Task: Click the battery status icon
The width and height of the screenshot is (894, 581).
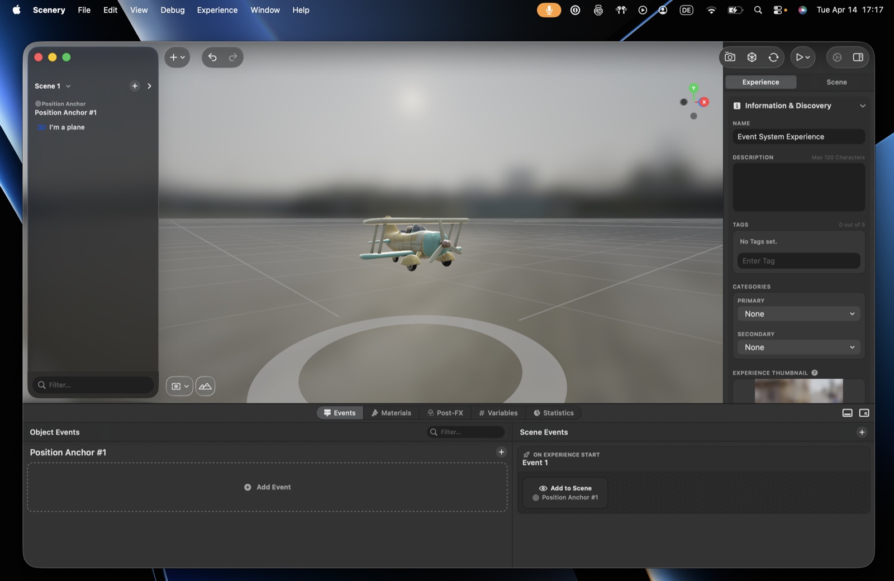Action: coord(735,10)
